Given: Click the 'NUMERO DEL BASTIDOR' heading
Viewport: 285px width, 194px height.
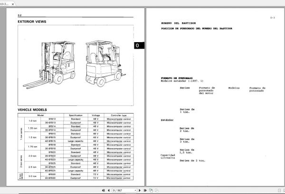Looking at the screenshot, I should coord(179,23).
